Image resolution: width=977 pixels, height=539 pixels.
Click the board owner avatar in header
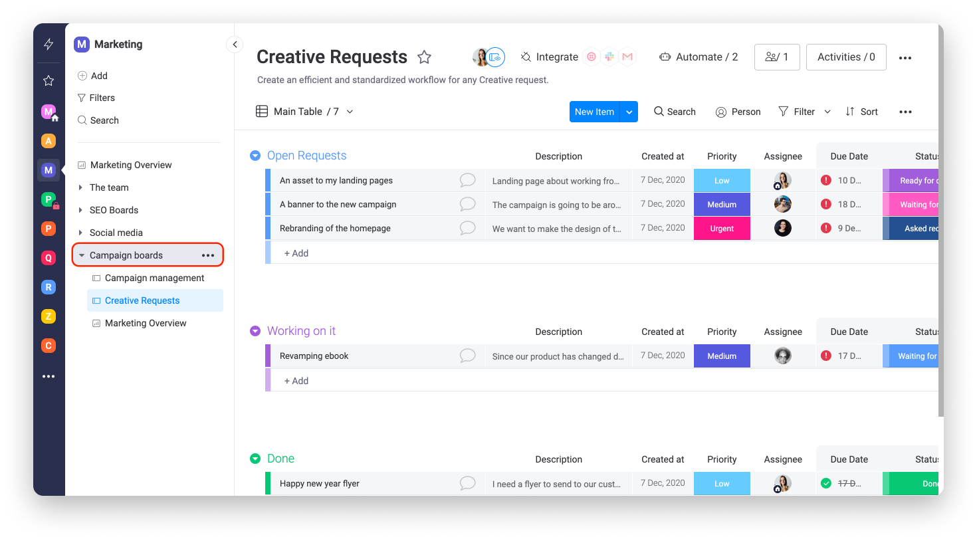click(x=481, y=57)
